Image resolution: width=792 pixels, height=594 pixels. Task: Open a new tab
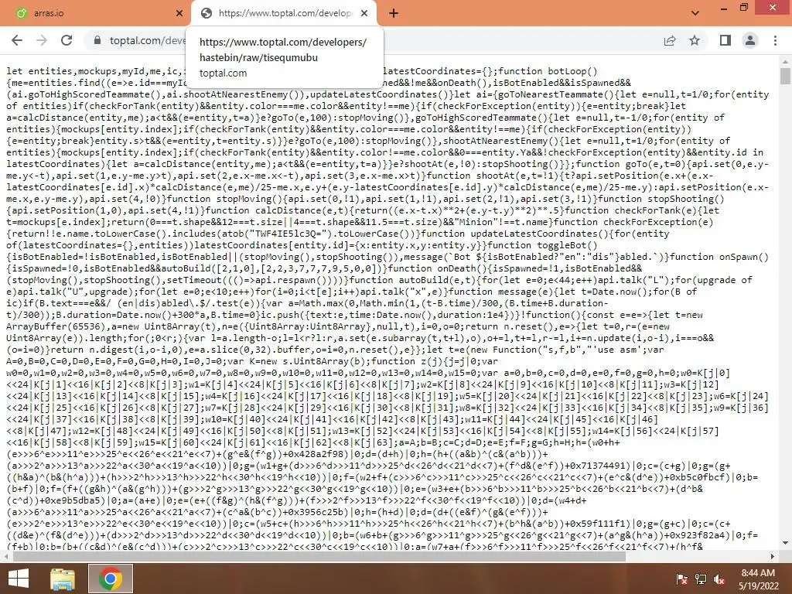tap(394, 13)
